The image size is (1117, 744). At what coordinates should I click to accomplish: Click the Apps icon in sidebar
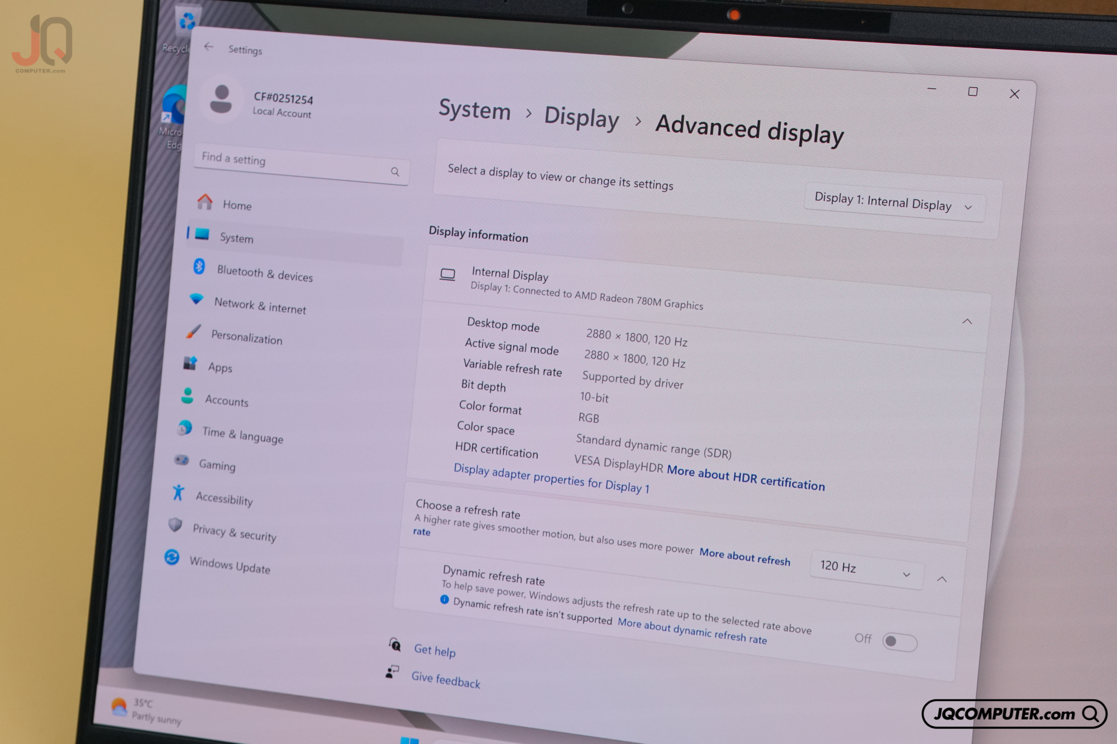[x=190, y=363]
